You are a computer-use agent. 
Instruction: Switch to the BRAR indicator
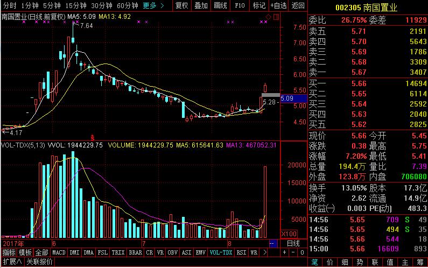pyautogui.click(x=135, y=252)
